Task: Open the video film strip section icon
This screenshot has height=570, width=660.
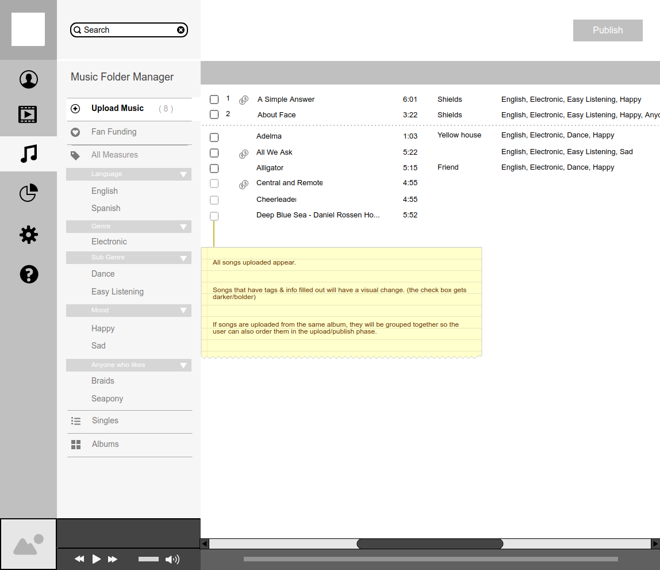Action: tap(28, 114)
